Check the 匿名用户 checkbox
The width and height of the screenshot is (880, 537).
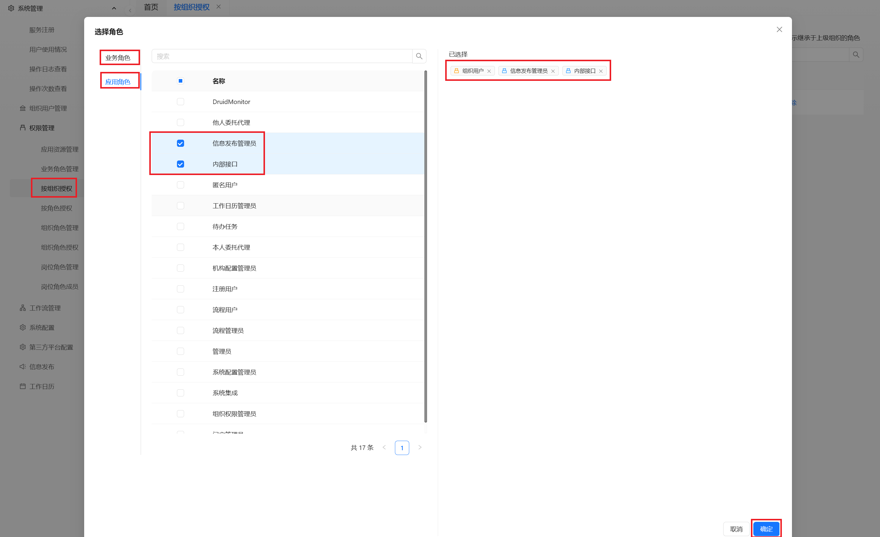point(180,185)
